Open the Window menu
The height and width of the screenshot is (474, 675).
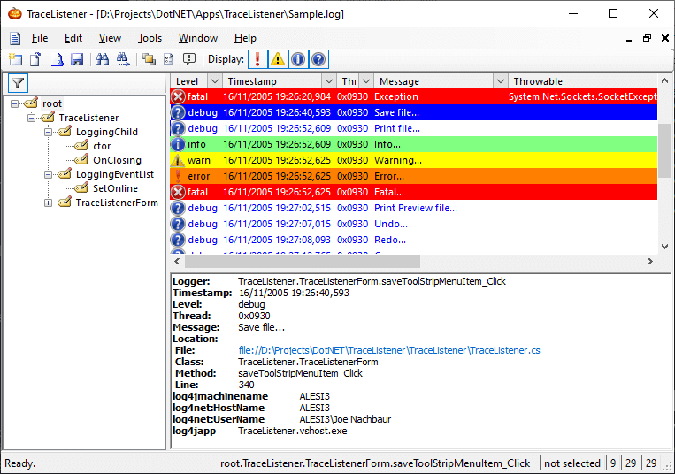point(197,38)
